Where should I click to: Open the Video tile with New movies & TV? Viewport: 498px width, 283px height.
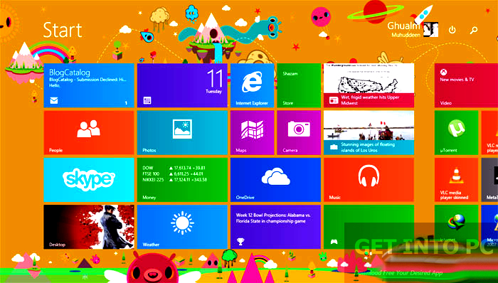coord(466,85)
